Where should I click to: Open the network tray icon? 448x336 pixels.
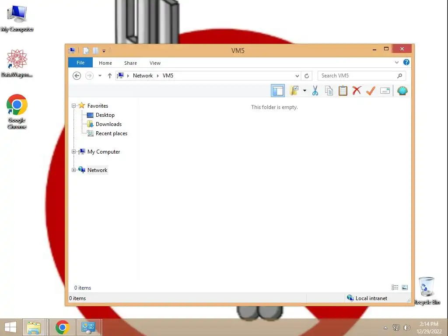pos(396,327)
